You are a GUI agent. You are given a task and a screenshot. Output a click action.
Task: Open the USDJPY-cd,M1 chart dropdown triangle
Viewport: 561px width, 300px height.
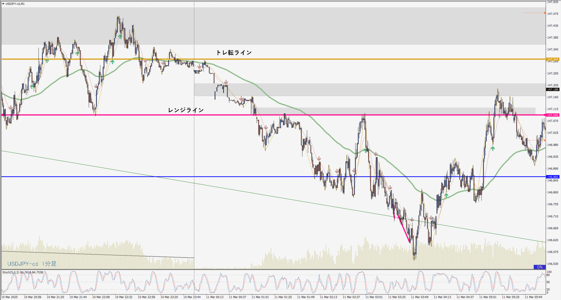[3, 4]
